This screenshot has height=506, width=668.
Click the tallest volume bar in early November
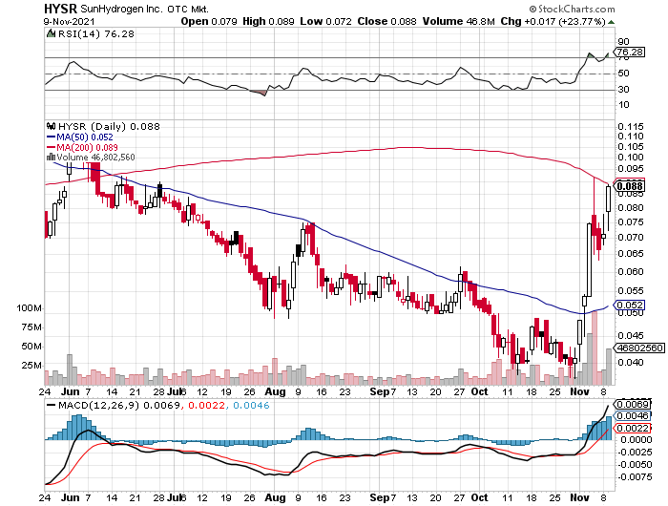point(595,348)
